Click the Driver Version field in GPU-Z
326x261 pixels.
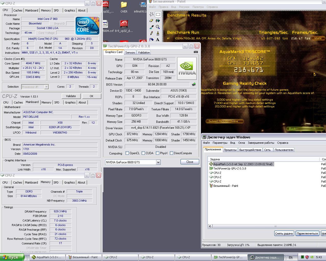click(x=160, y=128)
